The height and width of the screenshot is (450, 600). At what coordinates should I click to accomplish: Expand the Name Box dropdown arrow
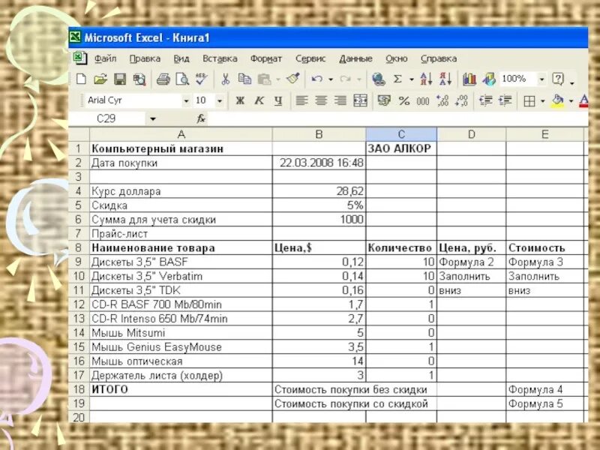tap(153, 119)
